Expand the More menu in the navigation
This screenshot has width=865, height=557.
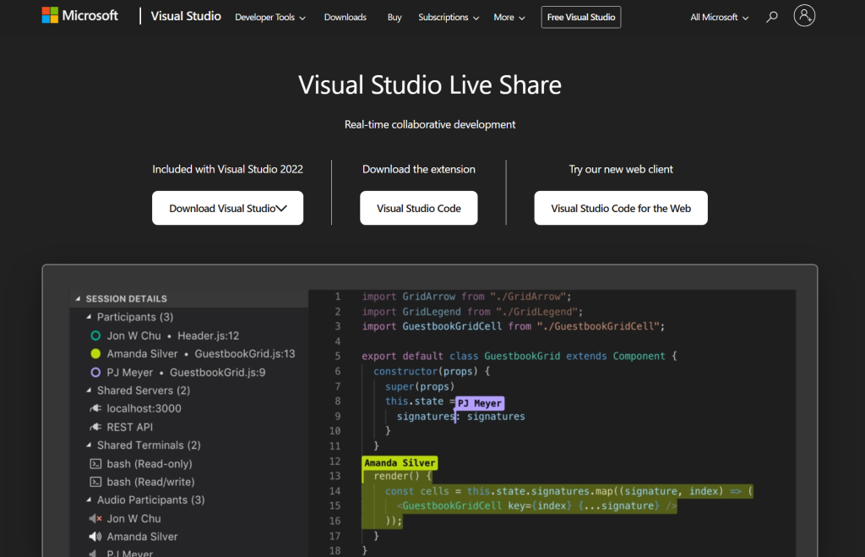(x=509, y=17)
